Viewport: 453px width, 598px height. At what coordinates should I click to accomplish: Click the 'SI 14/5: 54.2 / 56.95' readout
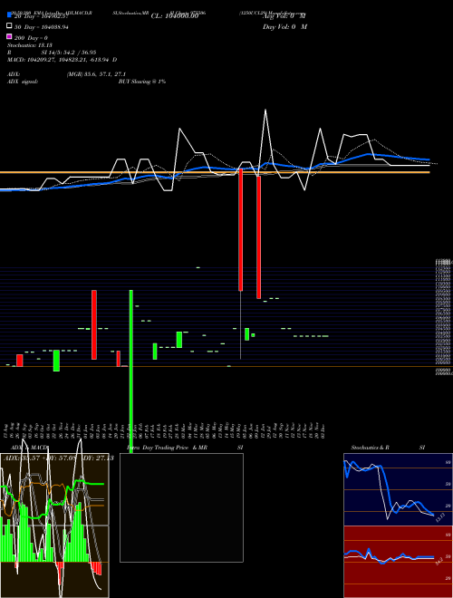69,53
